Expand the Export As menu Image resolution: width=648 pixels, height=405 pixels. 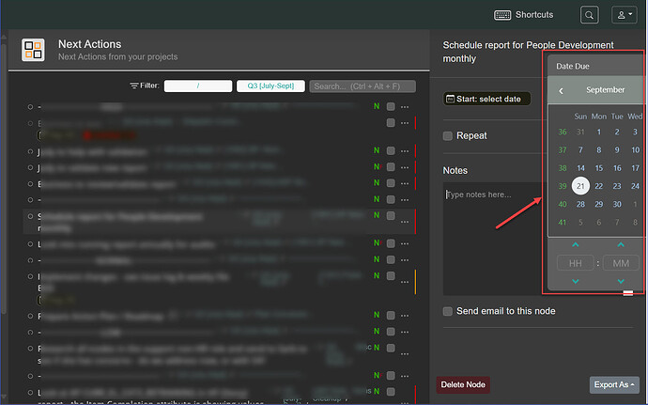point(615,384)
